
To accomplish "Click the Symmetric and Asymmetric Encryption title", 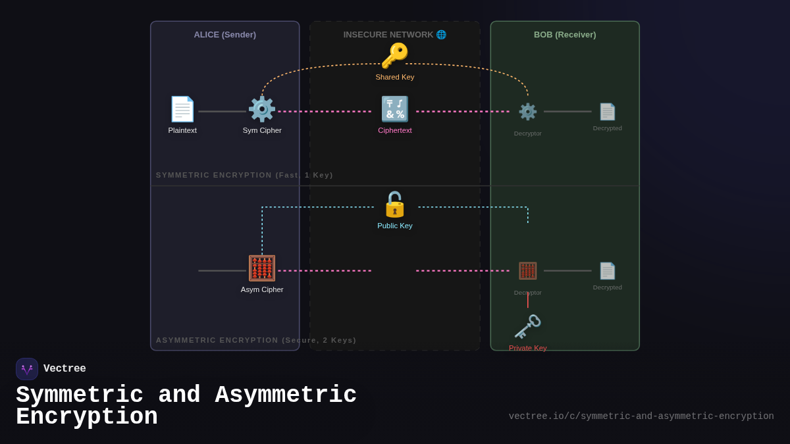I will click(x=186, y=405).
